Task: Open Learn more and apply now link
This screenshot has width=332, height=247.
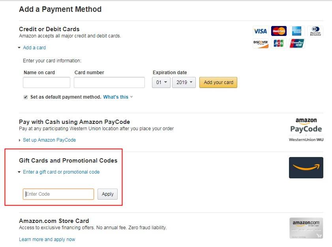Action: (47, 240)
